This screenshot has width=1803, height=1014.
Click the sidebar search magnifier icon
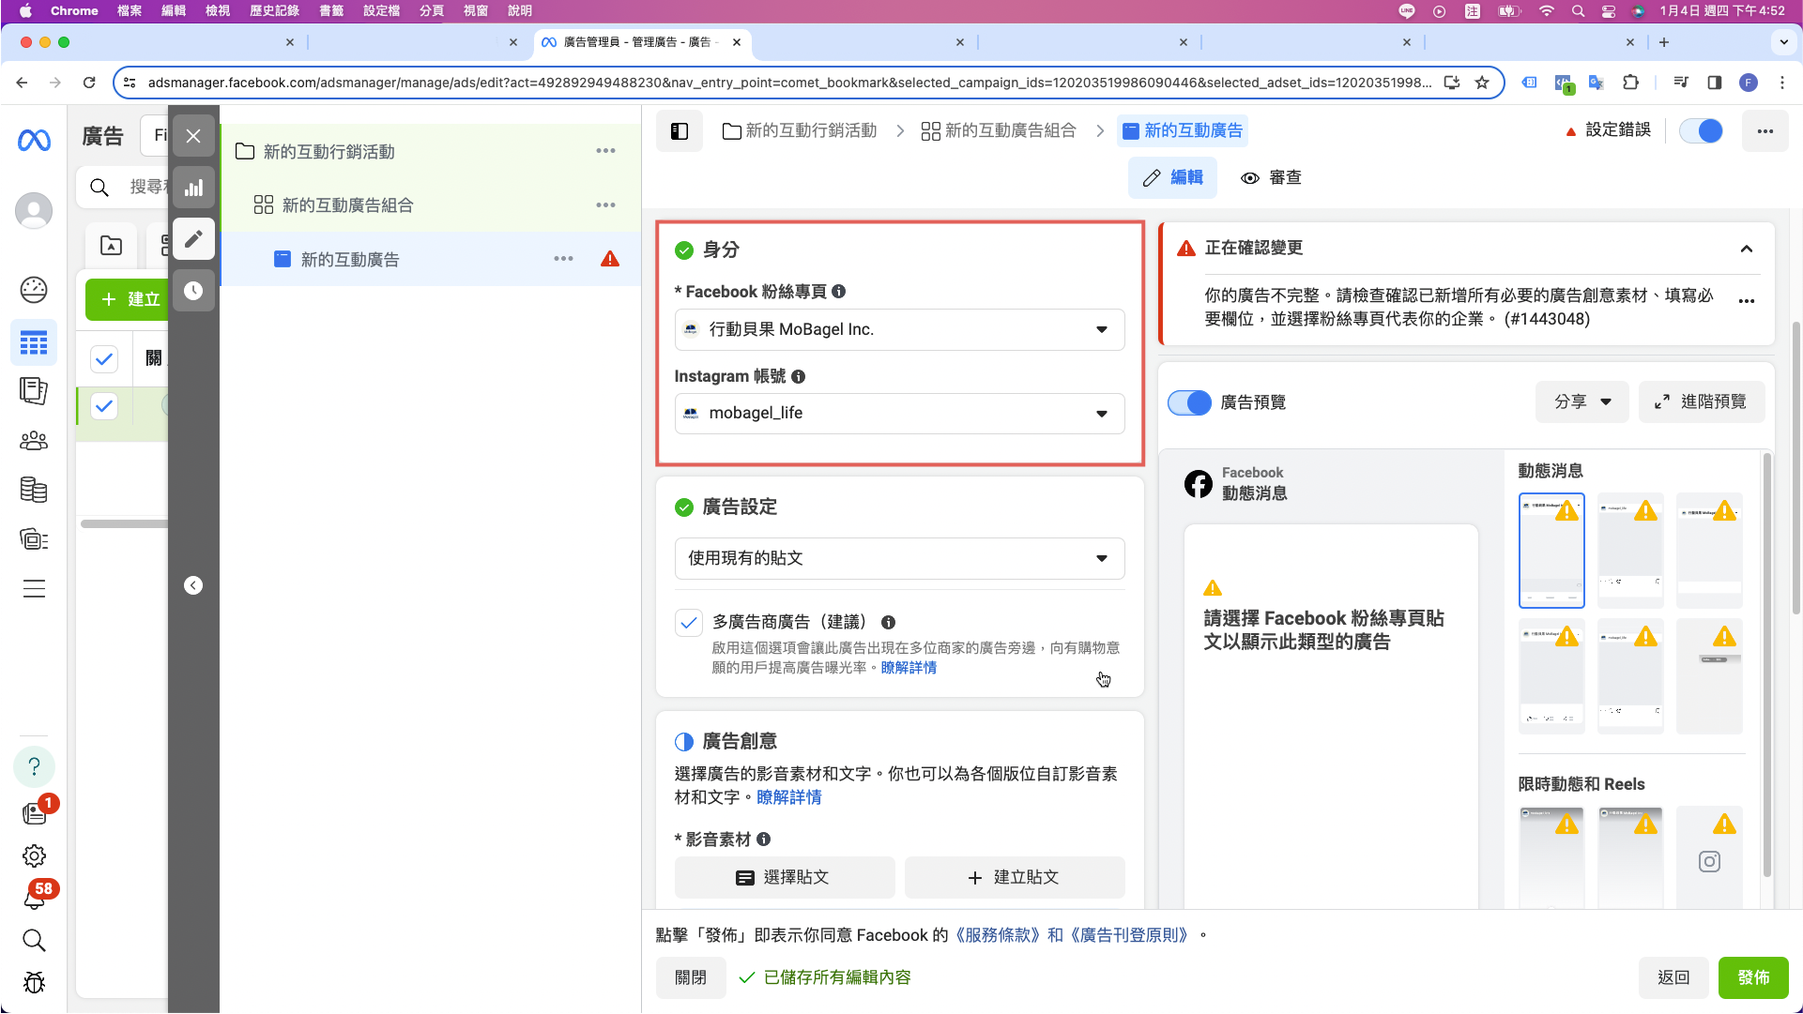(x=34, y=940)
